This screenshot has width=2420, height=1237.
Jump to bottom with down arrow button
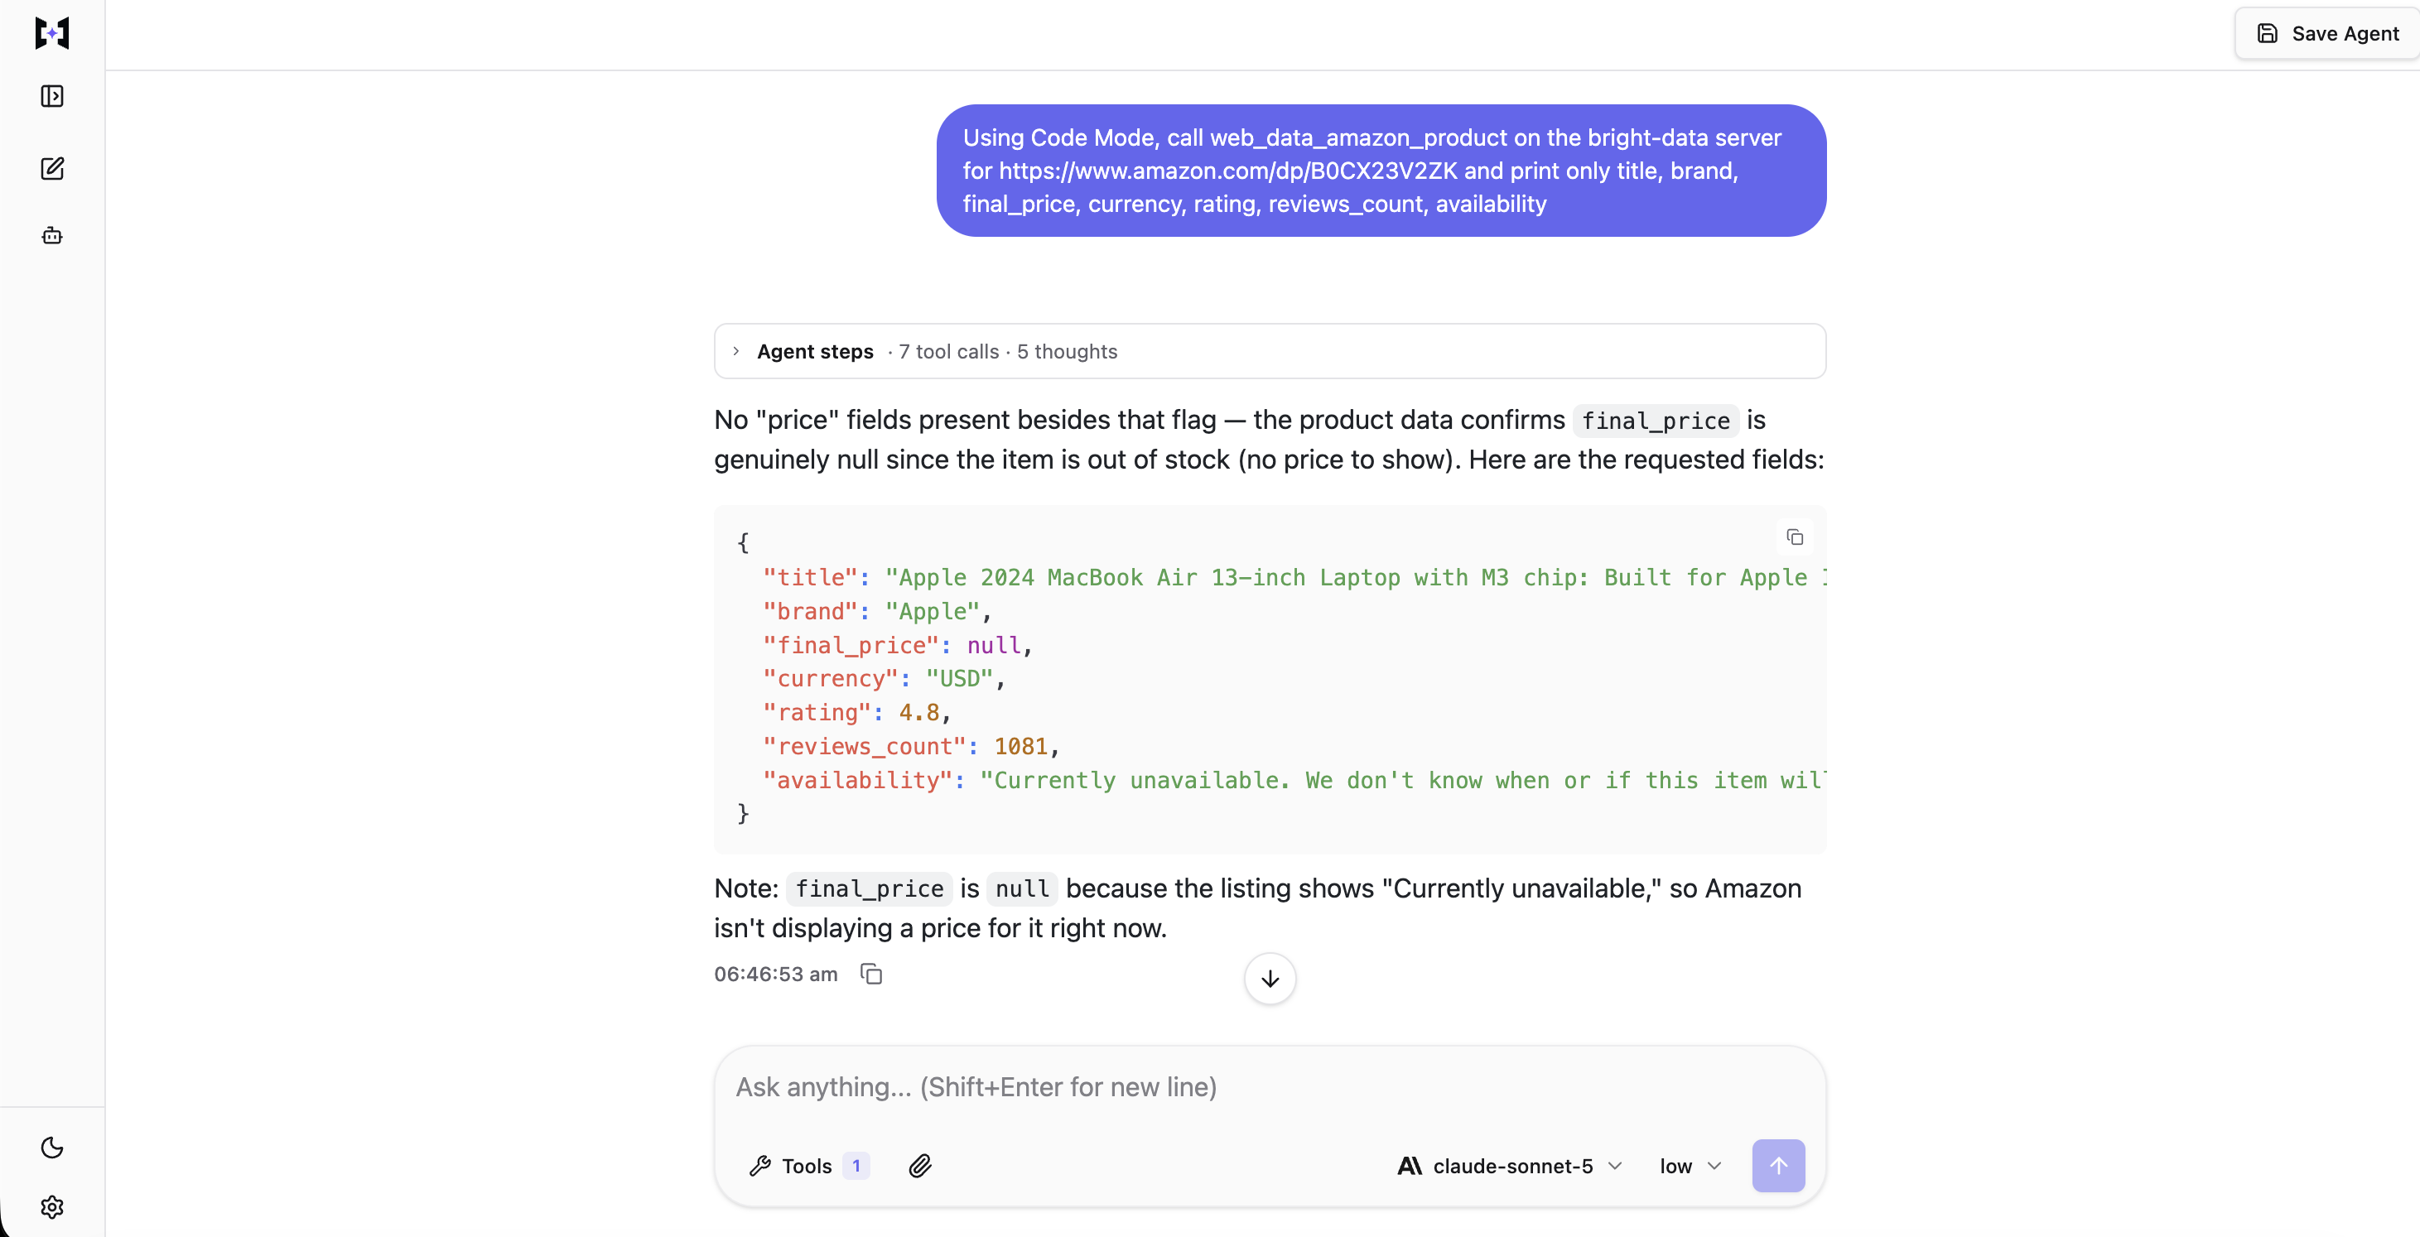point(1269,979)
